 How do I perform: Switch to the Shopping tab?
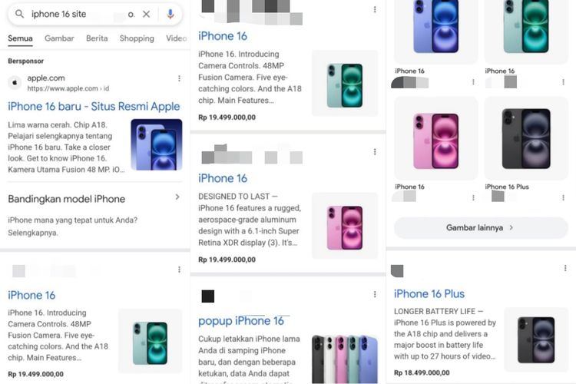[137, 38]
